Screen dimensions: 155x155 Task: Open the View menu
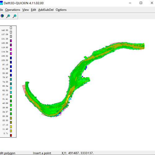click(25, 10)
